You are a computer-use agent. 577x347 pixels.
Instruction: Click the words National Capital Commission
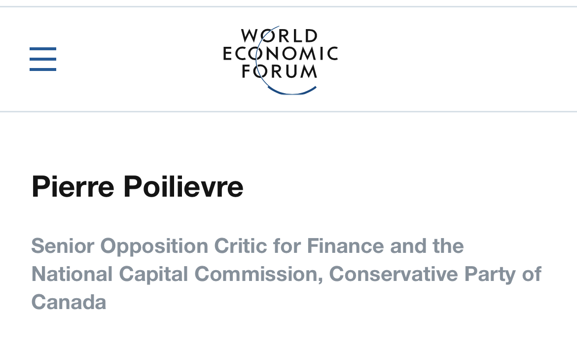coord(178,275)
